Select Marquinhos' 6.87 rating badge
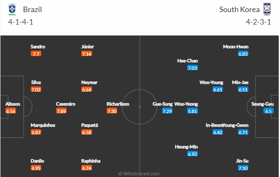280x177 pixels. pyautogui.click(x=36, y=132)
